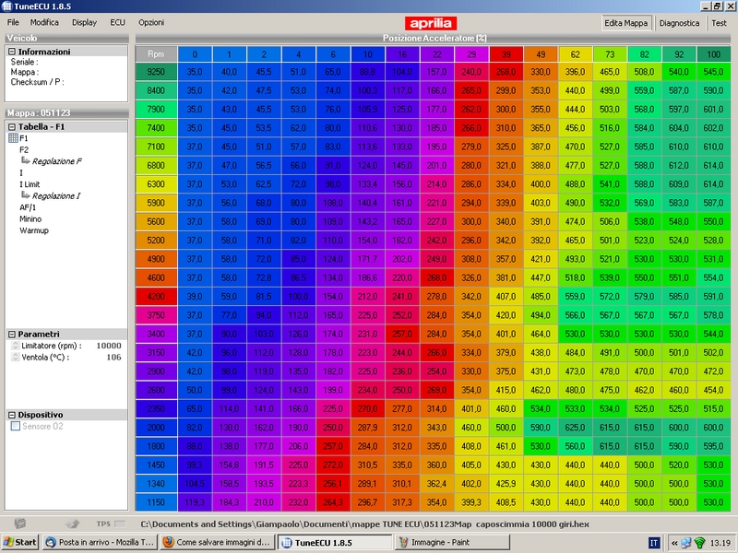
Task: Select the 4200 rpm row header
Action: click(x=156, y=297)
